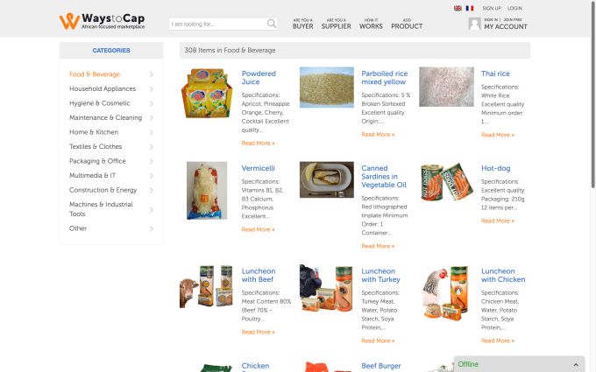Open the How It Works menu item
Screen dimensions: 596x372
pyautogui.click(x=371, y=24)
